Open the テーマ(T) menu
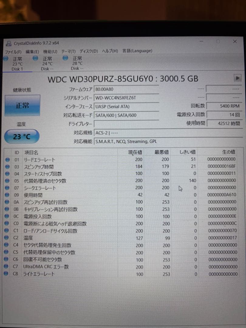The width and height of the screenshot is (246, 328). coord(68,51)
